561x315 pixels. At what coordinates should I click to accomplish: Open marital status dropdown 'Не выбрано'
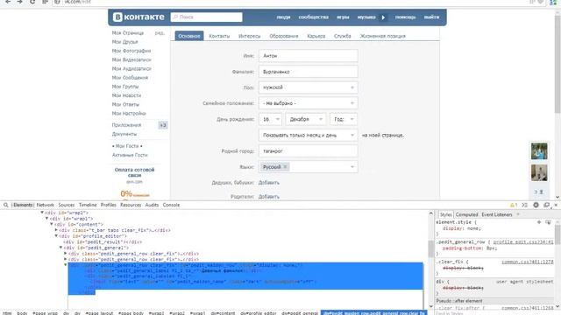(308, 103)
